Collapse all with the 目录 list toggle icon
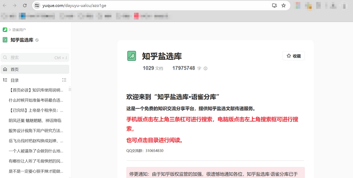Screen dimensions: 353x178 [x=64, y=80]
